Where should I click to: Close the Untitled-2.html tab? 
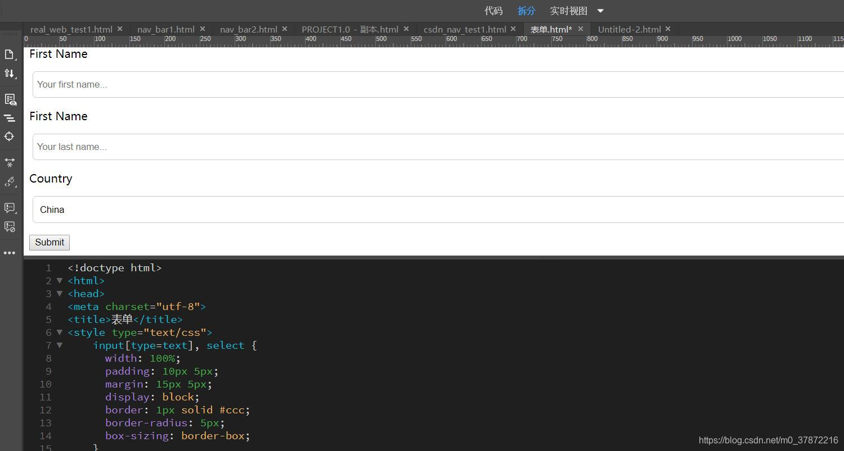668,29
